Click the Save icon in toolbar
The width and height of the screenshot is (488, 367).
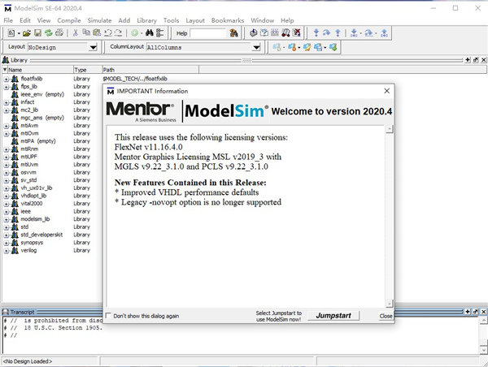coord(37,33)
